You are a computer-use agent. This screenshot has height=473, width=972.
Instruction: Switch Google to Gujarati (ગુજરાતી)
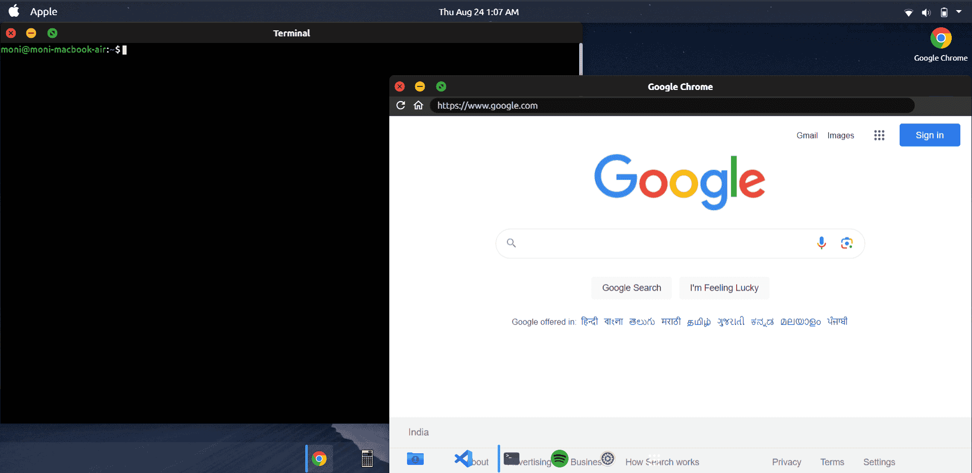(731, 321)
